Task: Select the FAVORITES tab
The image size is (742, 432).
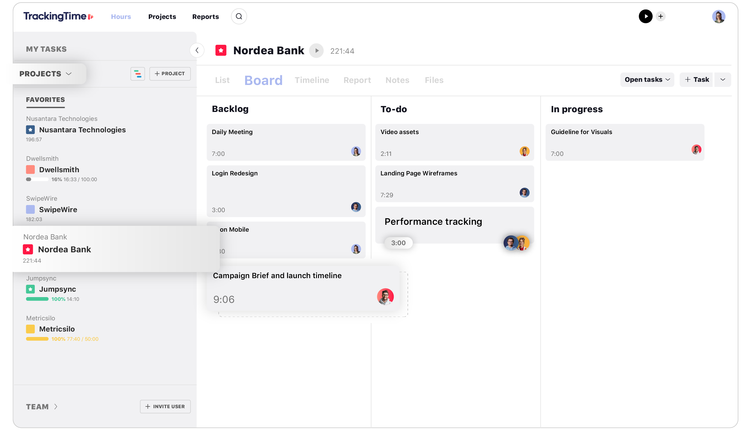Action: pyautogui.click(x=45, y=100)
